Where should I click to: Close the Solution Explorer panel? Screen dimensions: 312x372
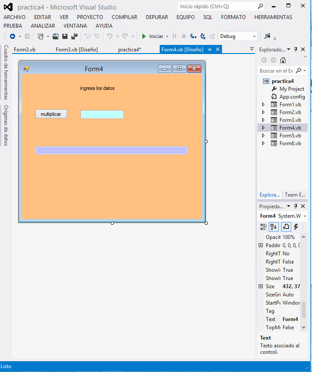[x=303, y=49]
